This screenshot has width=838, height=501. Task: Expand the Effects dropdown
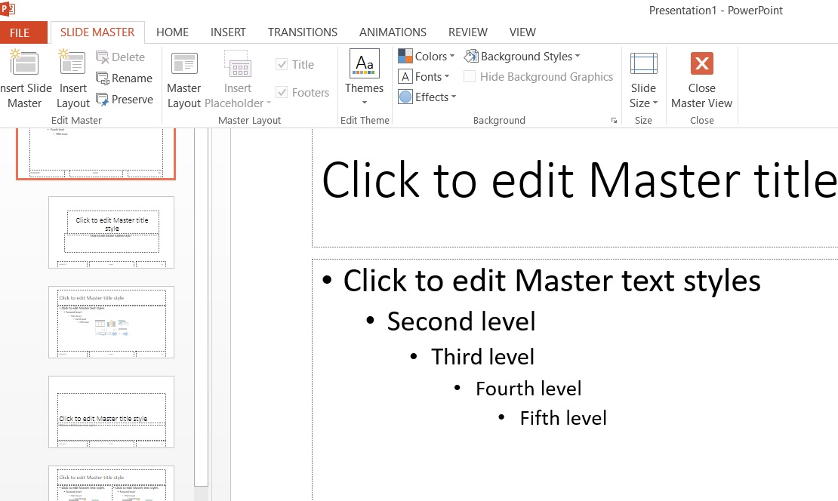coord(427,97)
